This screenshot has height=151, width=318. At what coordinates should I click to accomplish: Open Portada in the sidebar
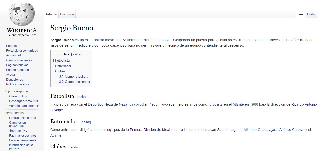tap(11, 46)
